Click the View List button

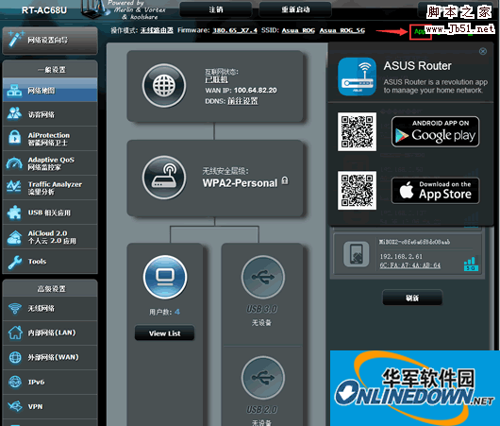pos(164,333)
